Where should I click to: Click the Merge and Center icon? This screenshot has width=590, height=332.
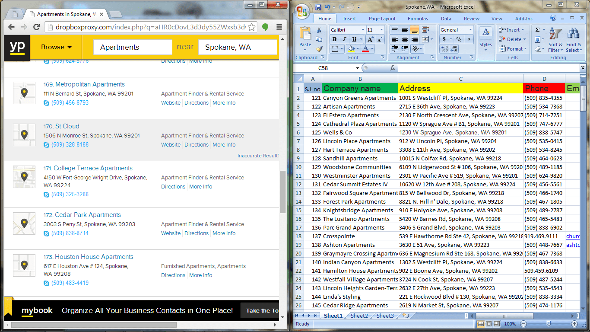[425, 39]
